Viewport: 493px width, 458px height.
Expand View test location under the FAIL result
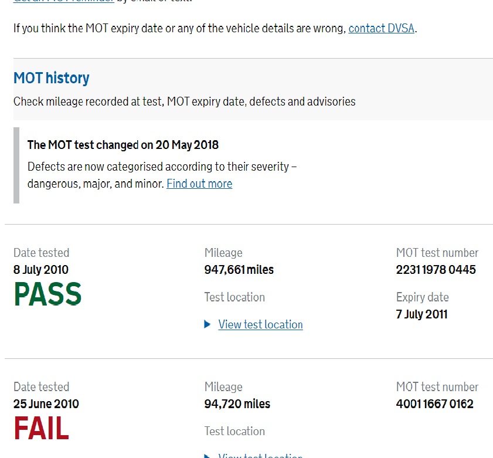point(260,456)
